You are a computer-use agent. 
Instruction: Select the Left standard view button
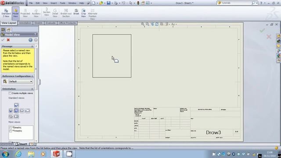point(11,111)
